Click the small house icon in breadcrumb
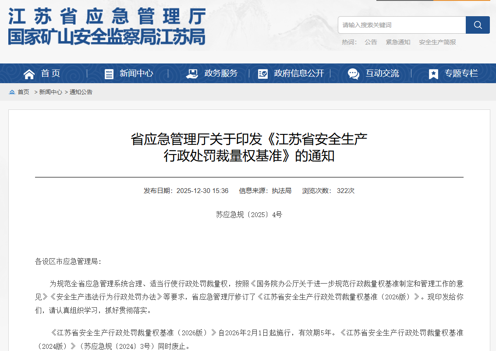 [12, 92]
